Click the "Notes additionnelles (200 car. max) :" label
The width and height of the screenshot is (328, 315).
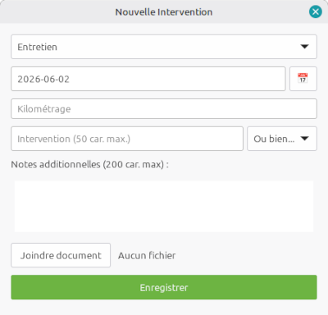tap(89, 164)
